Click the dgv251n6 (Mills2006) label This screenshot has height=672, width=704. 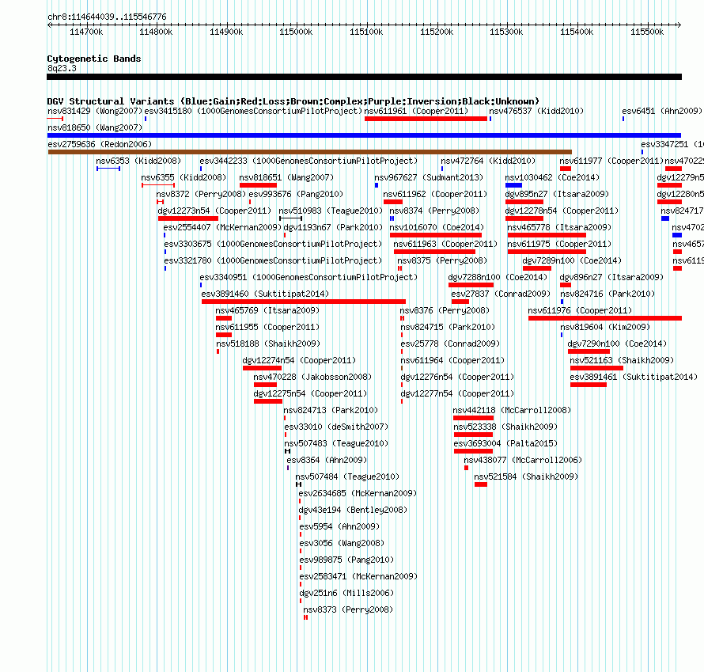346,593
